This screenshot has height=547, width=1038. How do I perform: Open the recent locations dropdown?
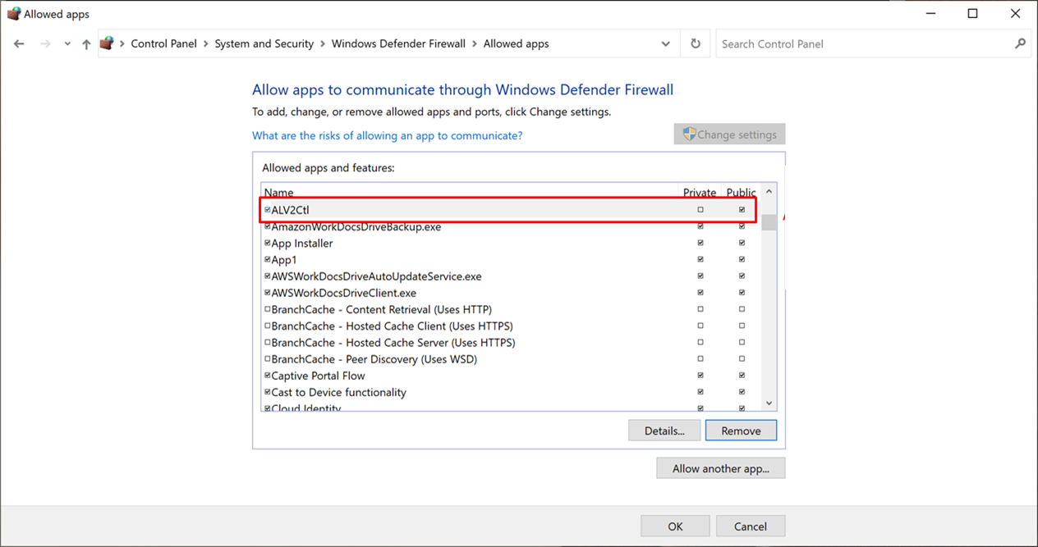(67, 44)
